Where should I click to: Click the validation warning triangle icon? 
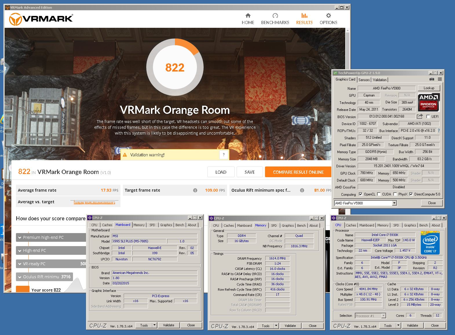125,155
